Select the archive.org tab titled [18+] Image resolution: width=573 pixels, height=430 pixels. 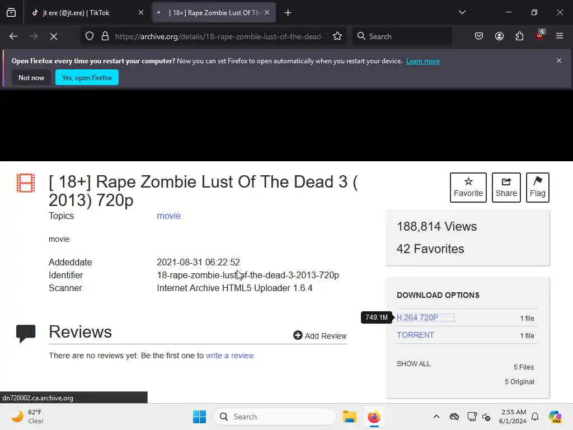214,13
